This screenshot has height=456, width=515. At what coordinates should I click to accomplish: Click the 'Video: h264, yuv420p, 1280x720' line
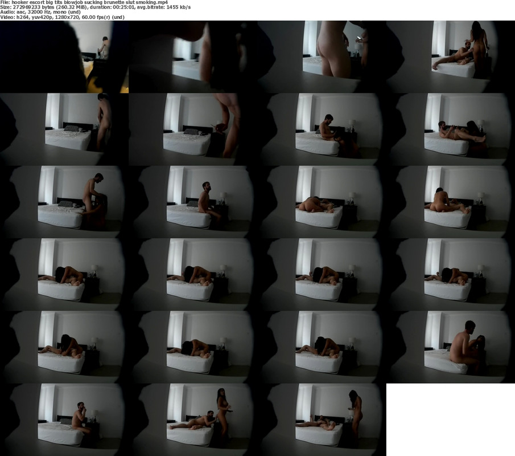(x=62, y=17)
